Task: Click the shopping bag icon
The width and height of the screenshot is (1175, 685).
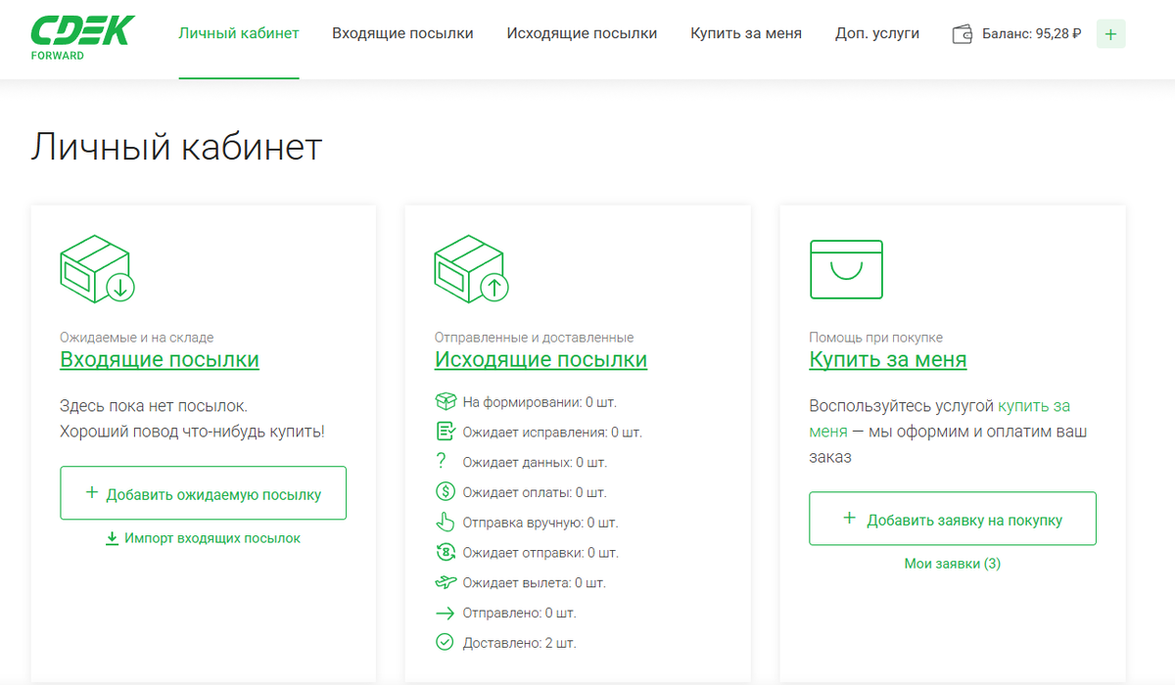Action: [847, 269]
